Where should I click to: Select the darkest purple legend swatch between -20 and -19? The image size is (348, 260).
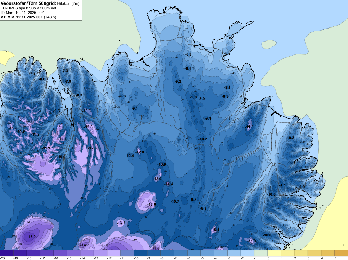(x=7, y=253)
